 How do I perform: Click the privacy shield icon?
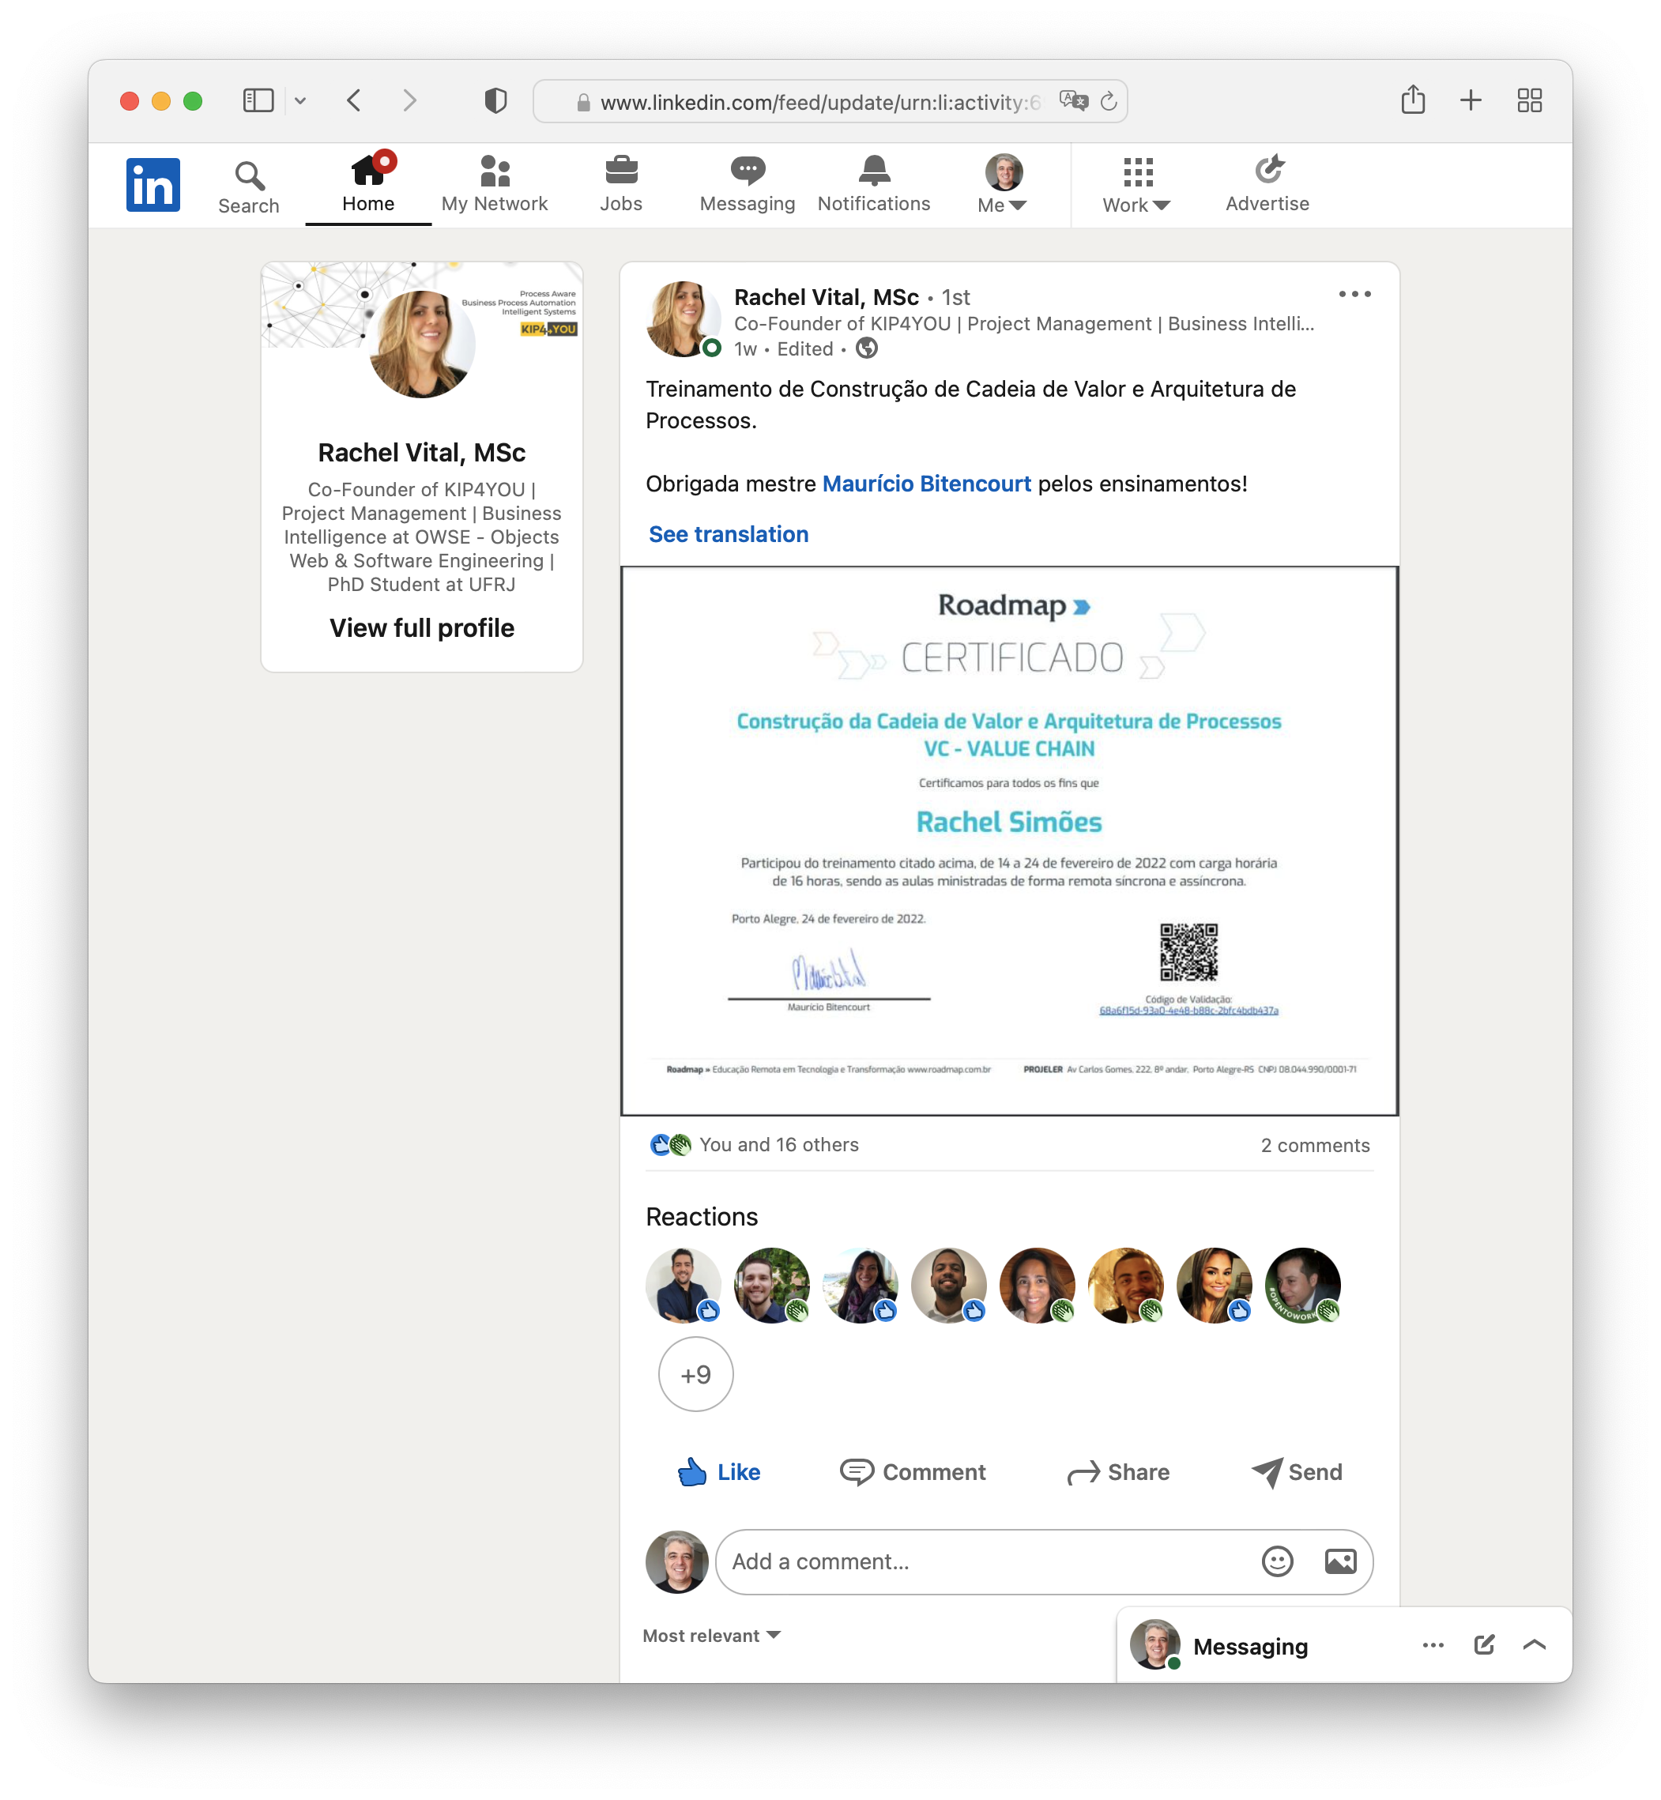click(x=495, y=100)
